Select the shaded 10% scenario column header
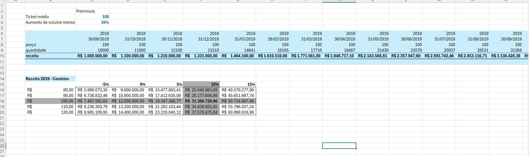This screenshot has height=157, width=529. pyautogui.click(x=201, y=84)
